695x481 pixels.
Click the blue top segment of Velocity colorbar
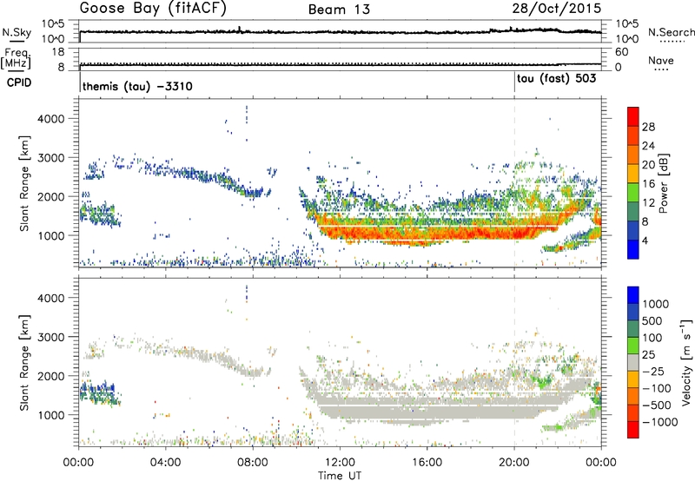633,295
